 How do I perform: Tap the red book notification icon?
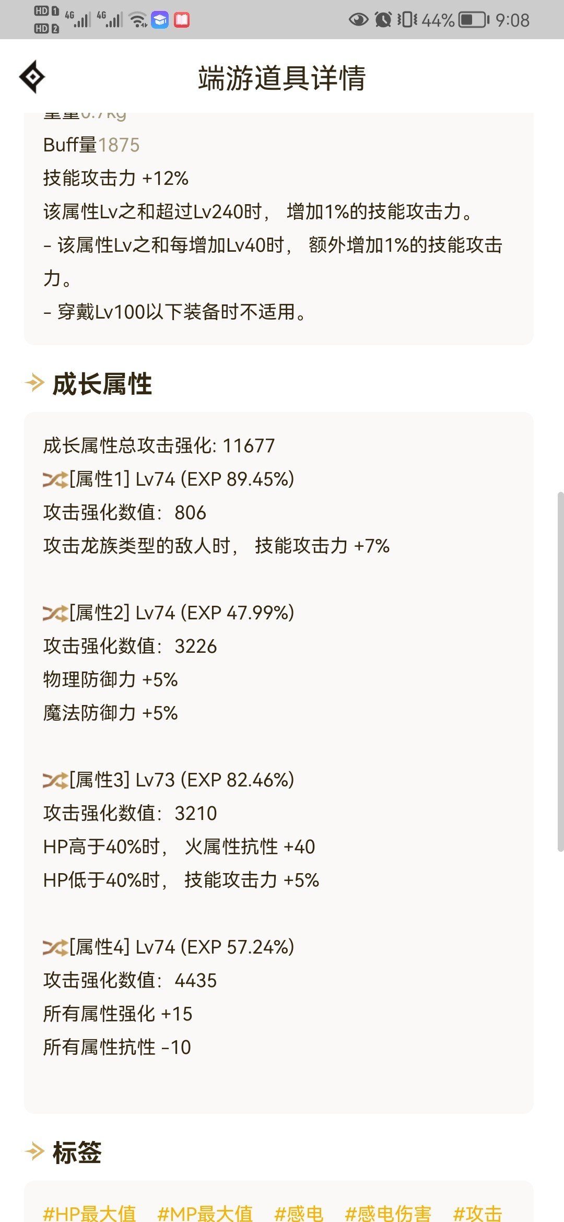(x=182, y=20)
